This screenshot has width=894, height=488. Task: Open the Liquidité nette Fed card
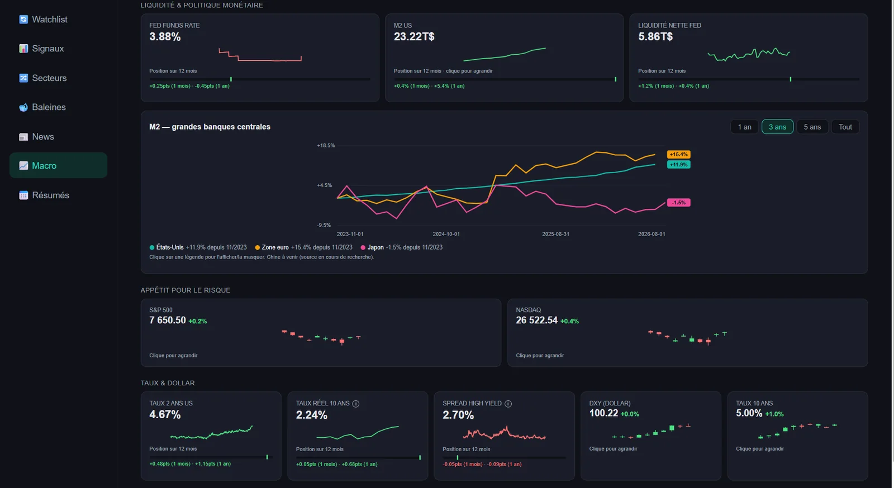749,58
